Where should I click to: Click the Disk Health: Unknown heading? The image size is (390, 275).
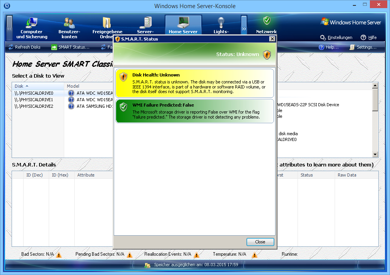tap(156, 75)
